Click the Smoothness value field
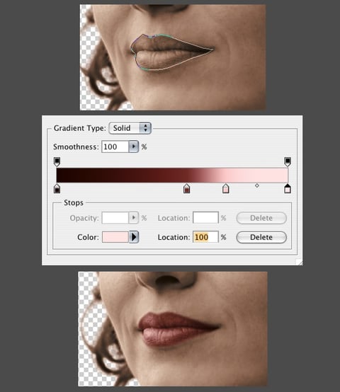 [115, 146]
